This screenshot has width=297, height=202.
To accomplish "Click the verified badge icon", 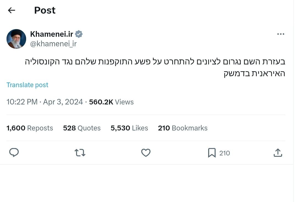I will [x=79, y=34].
